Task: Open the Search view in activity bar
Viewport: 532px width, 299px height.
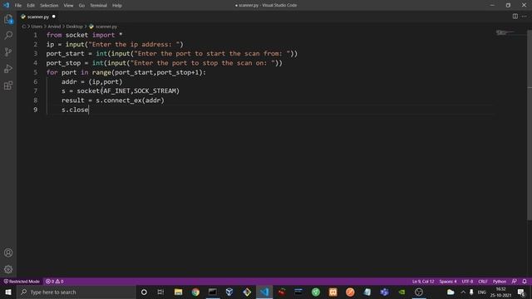Action: tap(8, 35)
